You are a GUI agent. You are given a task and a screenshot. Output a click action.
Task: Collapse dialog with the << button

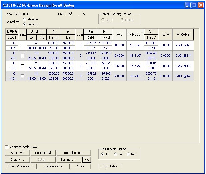(x=87, y=160)
